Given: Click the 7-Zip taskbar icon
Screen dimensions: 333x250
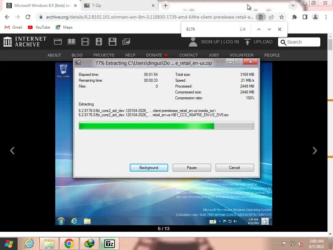Looking at the screenshot, I should [x=110, y=243].
